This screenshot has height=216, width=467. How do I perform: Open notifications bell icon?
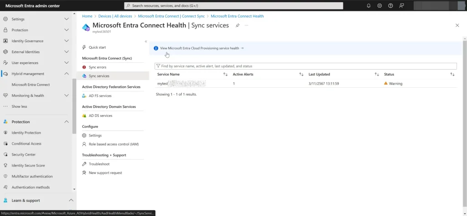point(368,5)
